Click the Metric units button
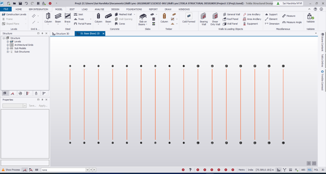 coord(242,170)
